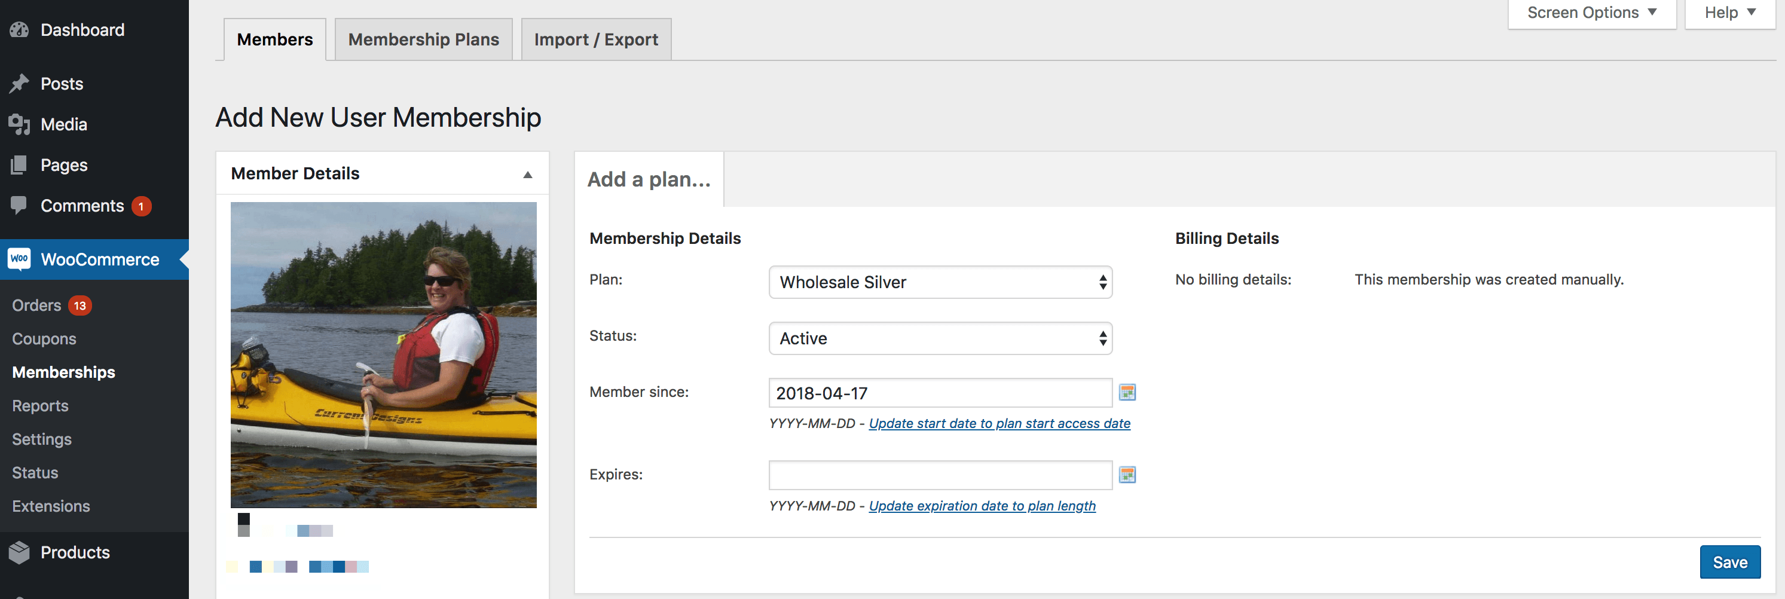Expand the Screen Options panel
The height and width of the screenshot is (599, 1785).
click(1591, 13)
